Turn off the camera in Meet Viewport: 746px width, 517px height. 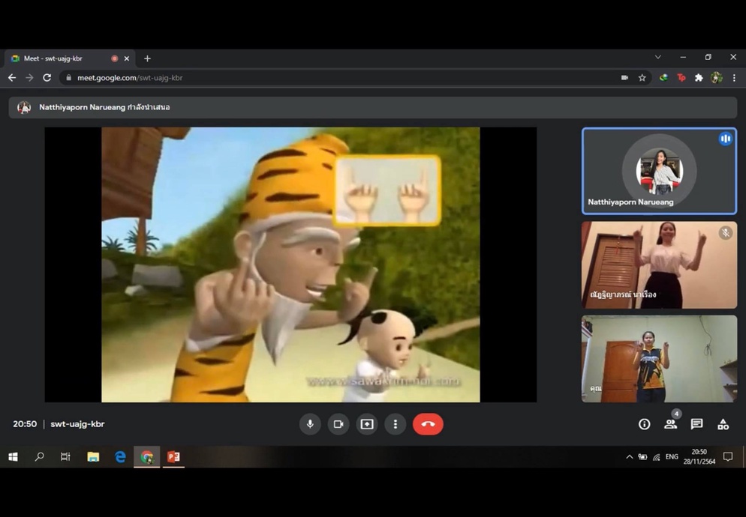338,424
